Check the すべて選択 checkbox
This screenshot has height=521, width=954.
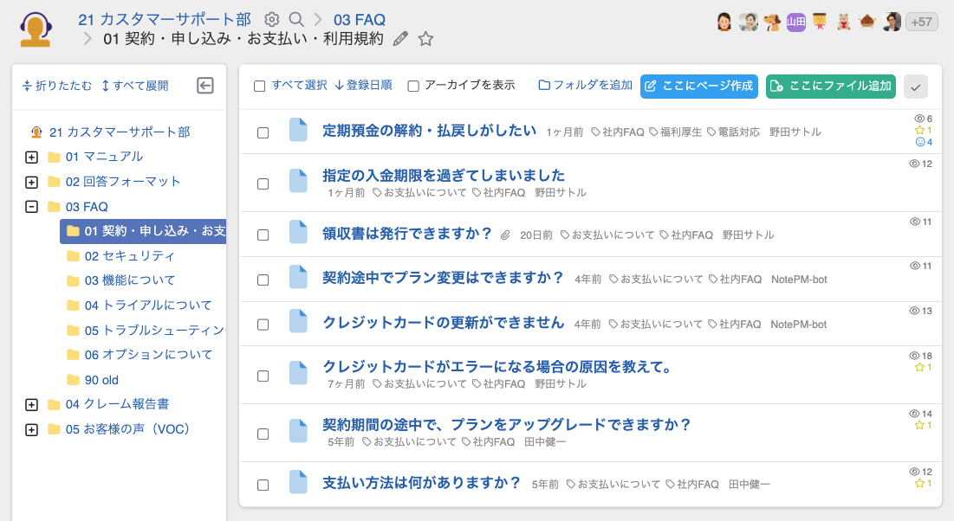(x=260, y=86)
